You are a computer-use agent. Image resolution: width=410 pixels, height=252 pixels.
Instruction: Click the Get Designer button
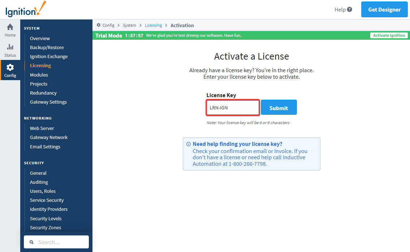(x=384, y=9)
